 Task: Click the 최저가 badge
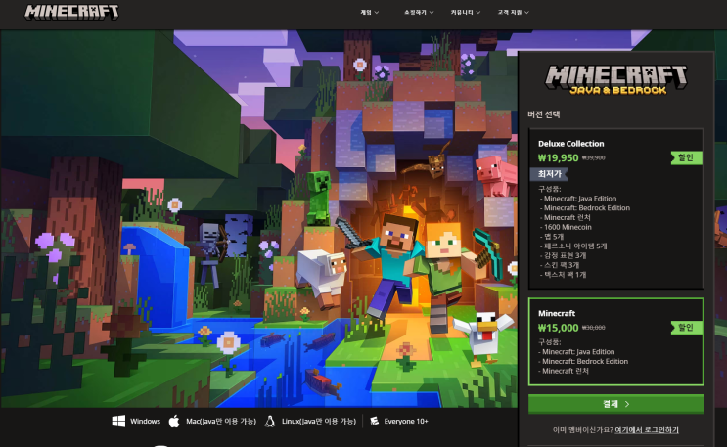point(549,174)
